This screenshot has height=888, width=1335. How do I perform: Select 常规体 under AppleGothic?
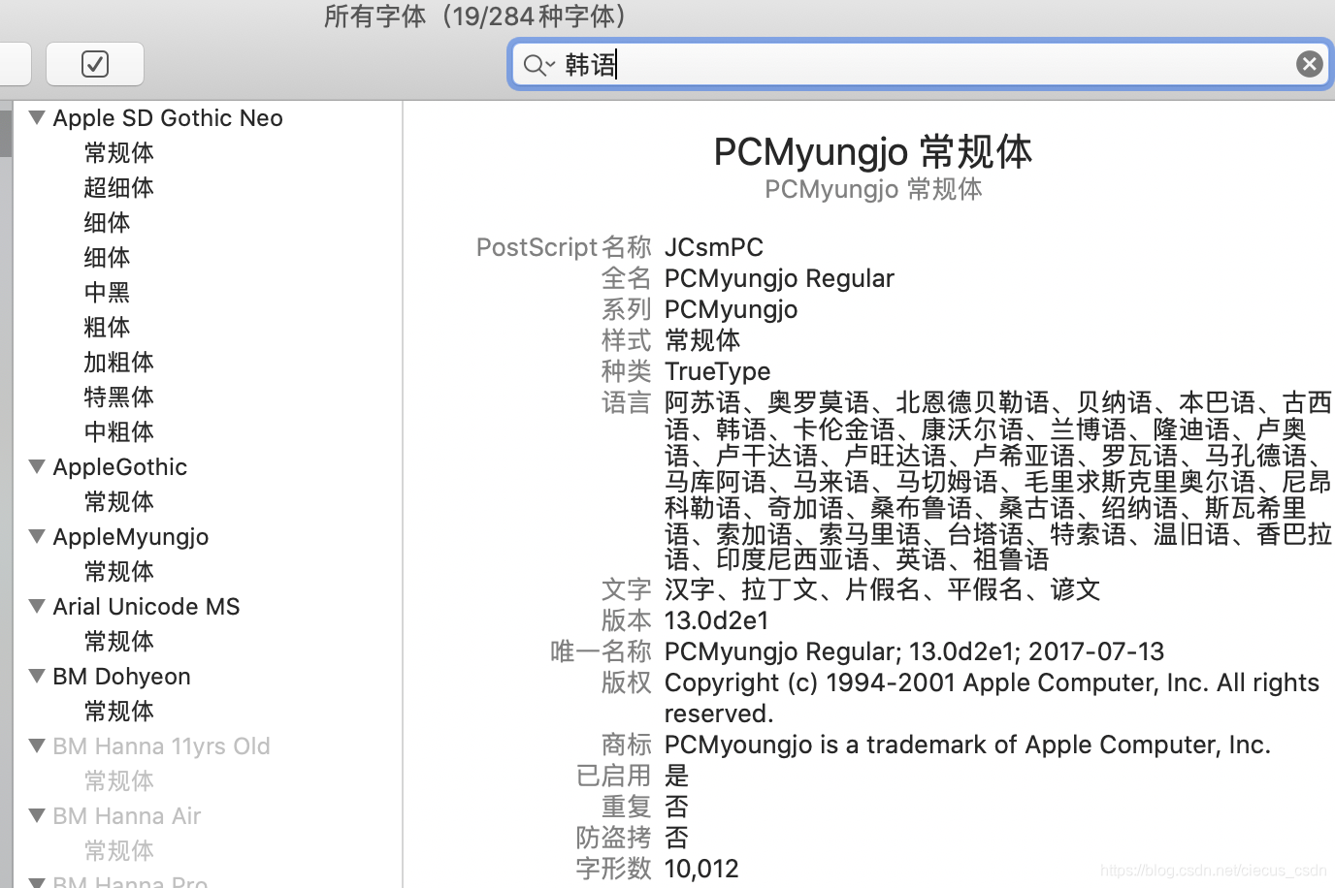118,502
